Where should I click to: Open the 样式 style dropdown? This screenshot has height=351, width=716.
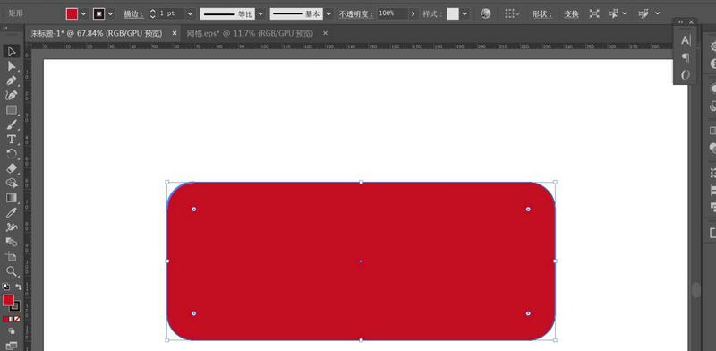coord(465,13)
